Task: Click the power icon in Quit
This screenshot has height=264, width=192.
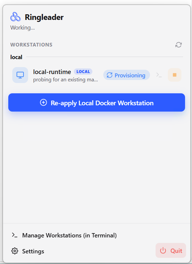Action: pos(163,250)
